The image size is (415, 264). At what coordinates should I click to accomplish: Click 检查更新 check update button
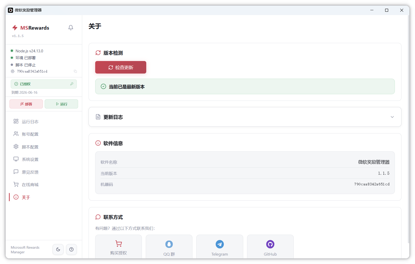pos(121,67)
